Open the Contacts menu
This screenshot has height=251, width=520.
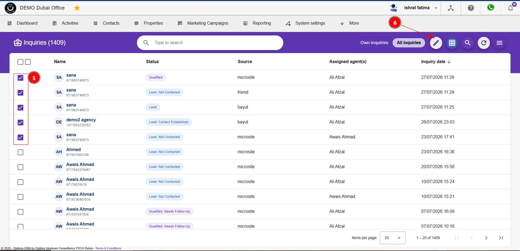[106, 23]
